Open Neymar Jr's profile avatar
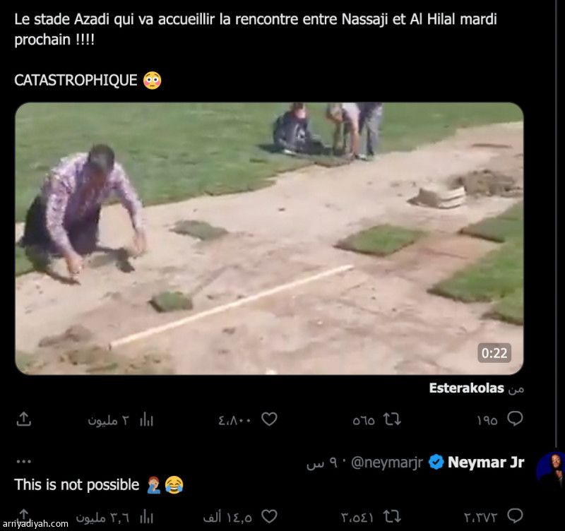Viewport: 565px width, 531px height. point(552,468)
